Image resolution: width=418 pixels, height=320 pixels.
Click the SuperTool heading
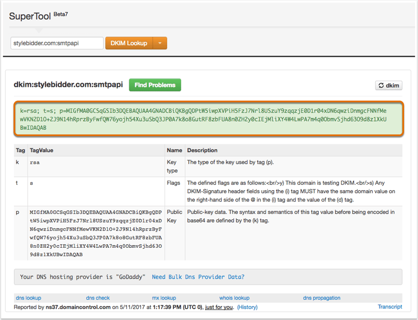[x=30, y=16]
